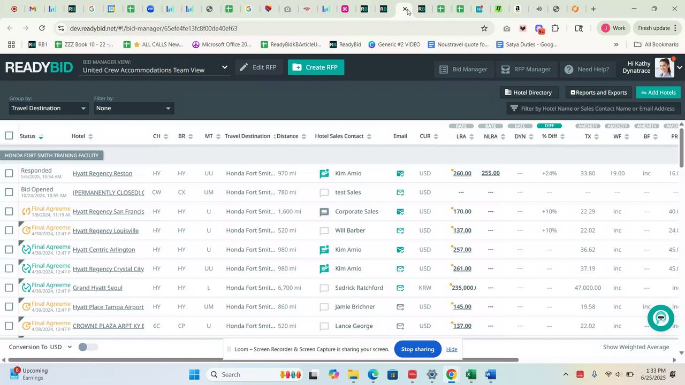Screen dimensions: 685x385
Task: Click email icon in Hyatt Regency Crystal City row
Action: pyautogui.click(x=400, y=269)
